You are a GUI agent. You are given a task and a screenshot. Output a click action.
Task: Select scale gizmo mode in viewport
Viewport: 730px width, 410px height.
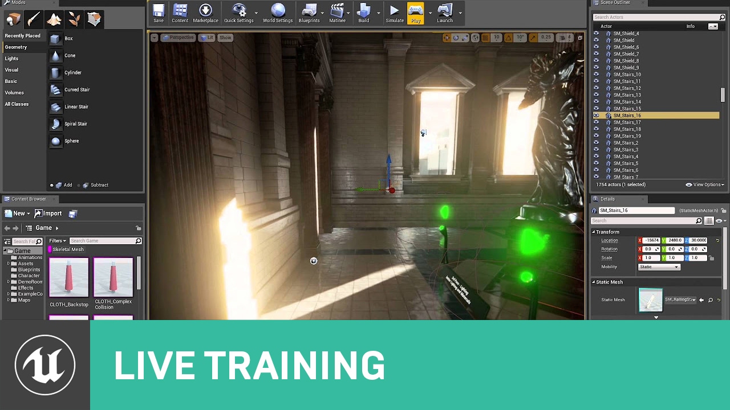pos(465,38)
